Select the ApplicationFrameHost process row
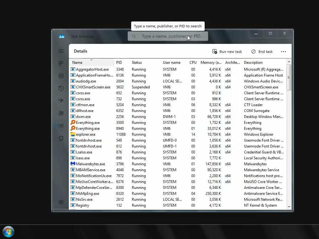The width and height of the screenshot is (319, 239). pos(177,75)
